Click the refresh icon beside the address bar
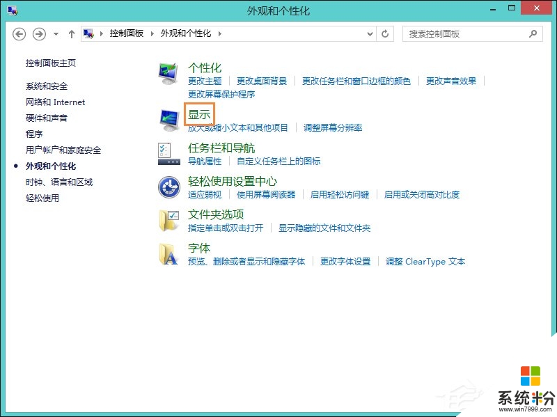The height and width of the screenshot is (417, 557). [x=386, y=33]
